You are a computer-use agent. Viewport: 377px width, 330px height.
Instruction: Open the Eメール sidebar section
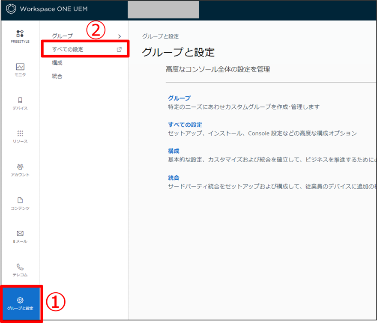[20, 237]
